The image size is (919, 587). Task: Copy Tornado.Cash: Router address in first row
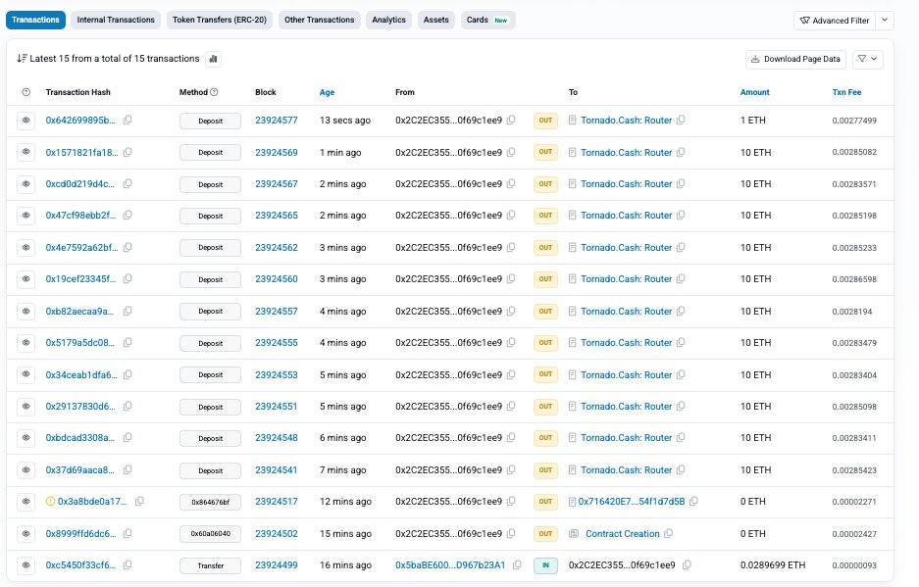(x=681, y=121)
